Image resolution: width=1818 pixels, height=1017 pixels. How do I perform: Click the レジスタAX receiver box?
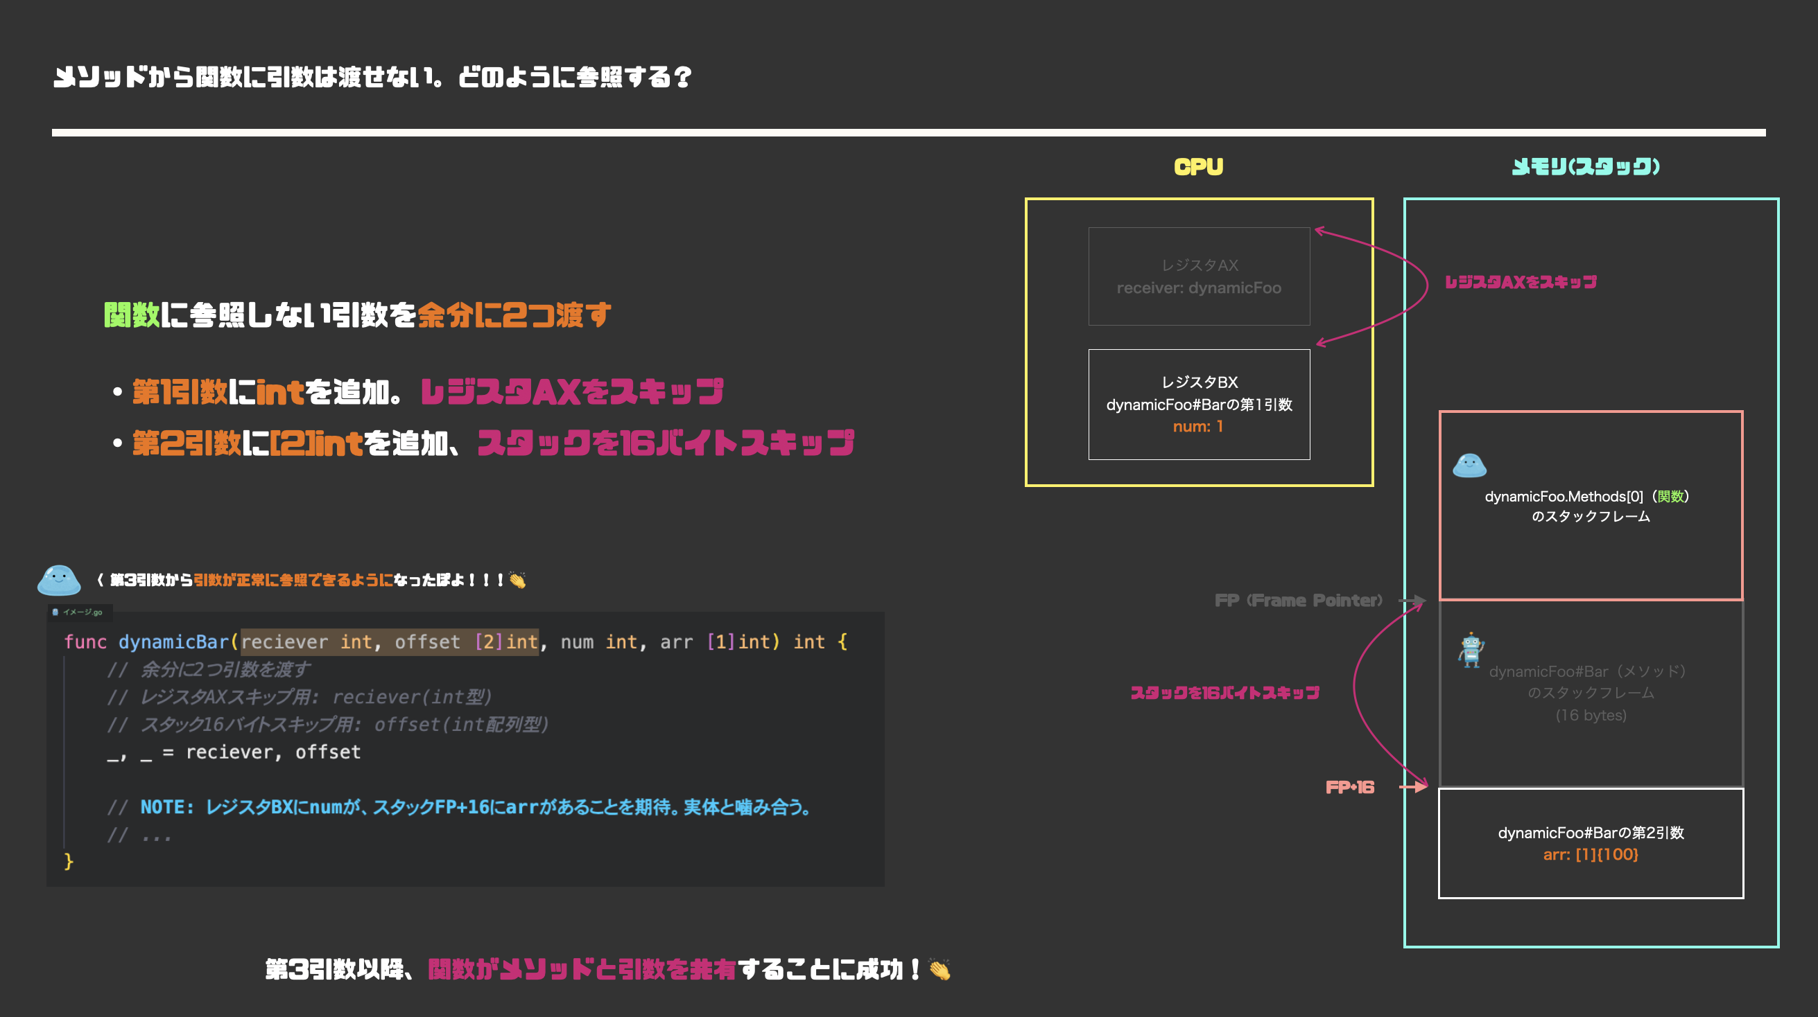point(1198,276)
